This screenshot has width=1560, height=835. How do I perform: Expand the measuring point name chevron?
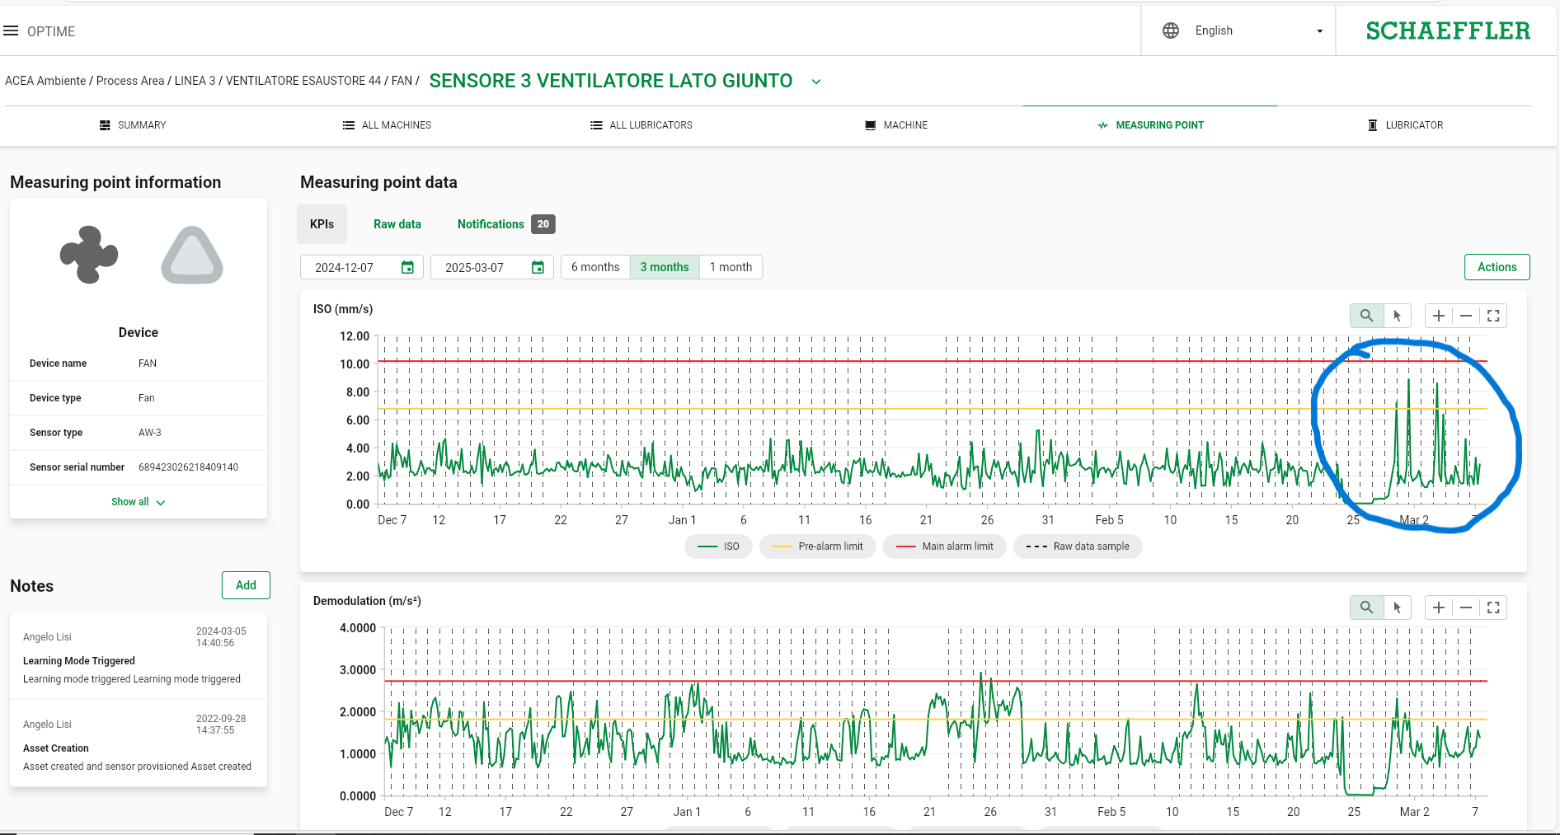pyautogui.click(x=816, y=82)
